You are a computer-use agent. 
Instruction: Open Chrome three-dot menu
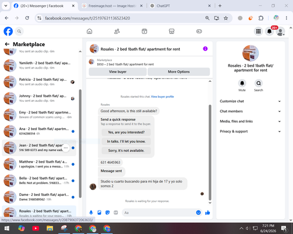point(287,18)
